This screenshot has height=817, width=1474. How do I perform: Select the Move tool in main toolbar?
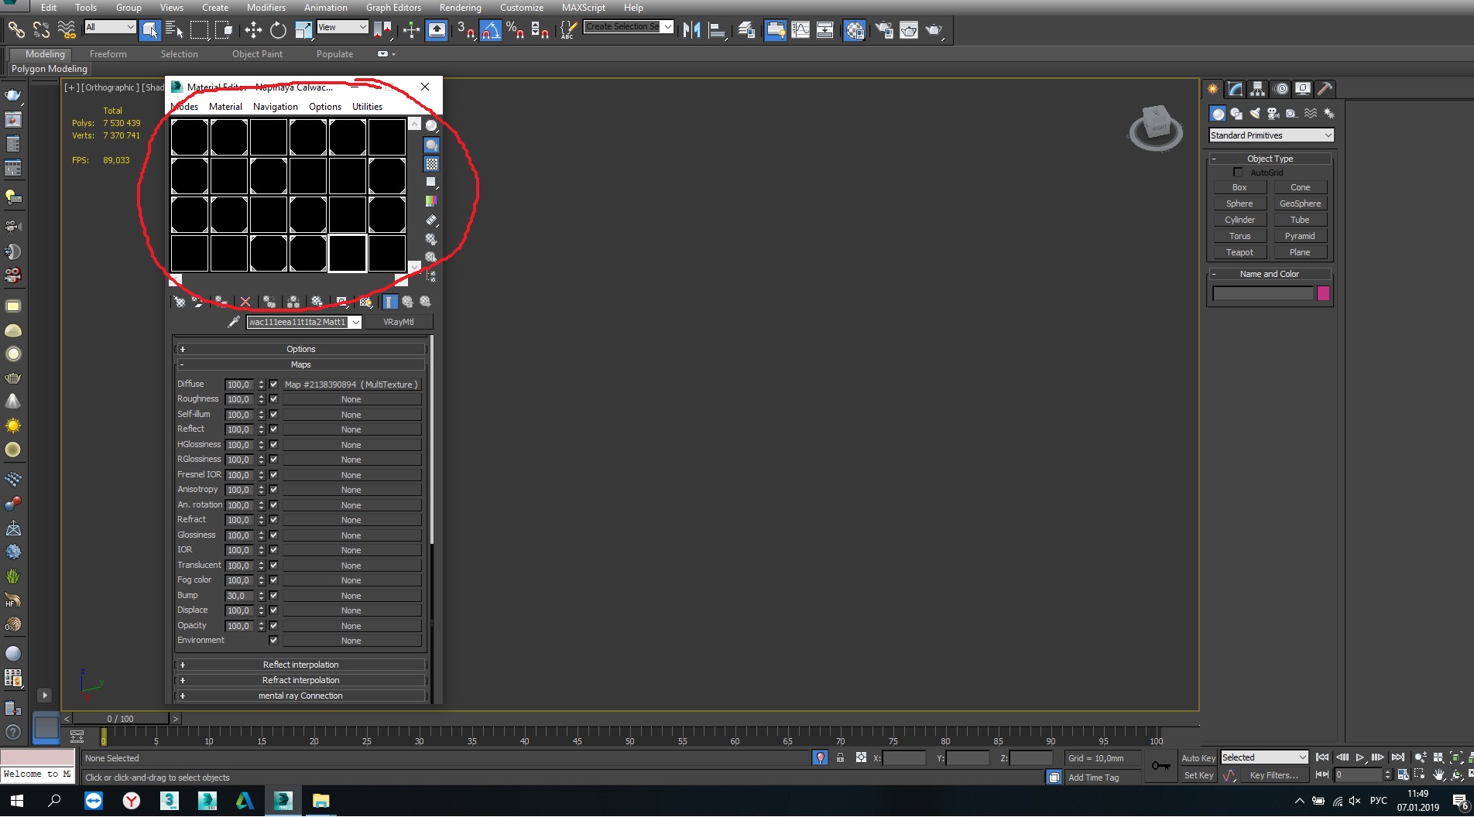point(253,30)
